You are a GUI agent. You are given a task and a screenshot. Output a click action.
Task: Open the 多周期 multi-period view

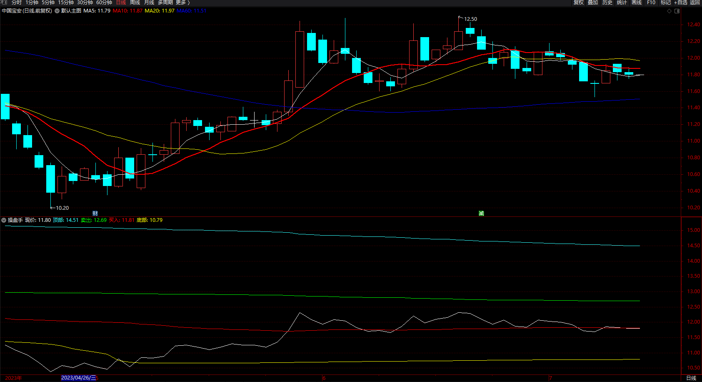tap(165, 3)
